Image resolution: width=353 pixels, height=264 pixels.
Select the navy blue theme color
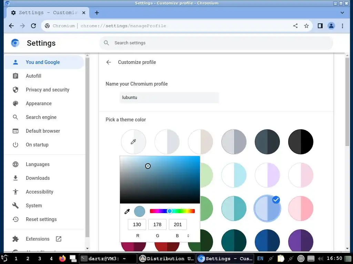point(267,240)
